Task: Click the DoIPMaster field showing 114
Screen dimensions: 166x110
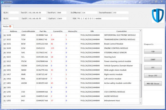Action: (90, 13)
